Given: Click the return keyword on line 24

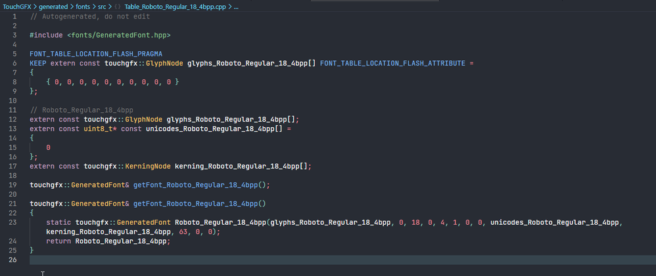Looking at the screenshot, I should 59,241.
